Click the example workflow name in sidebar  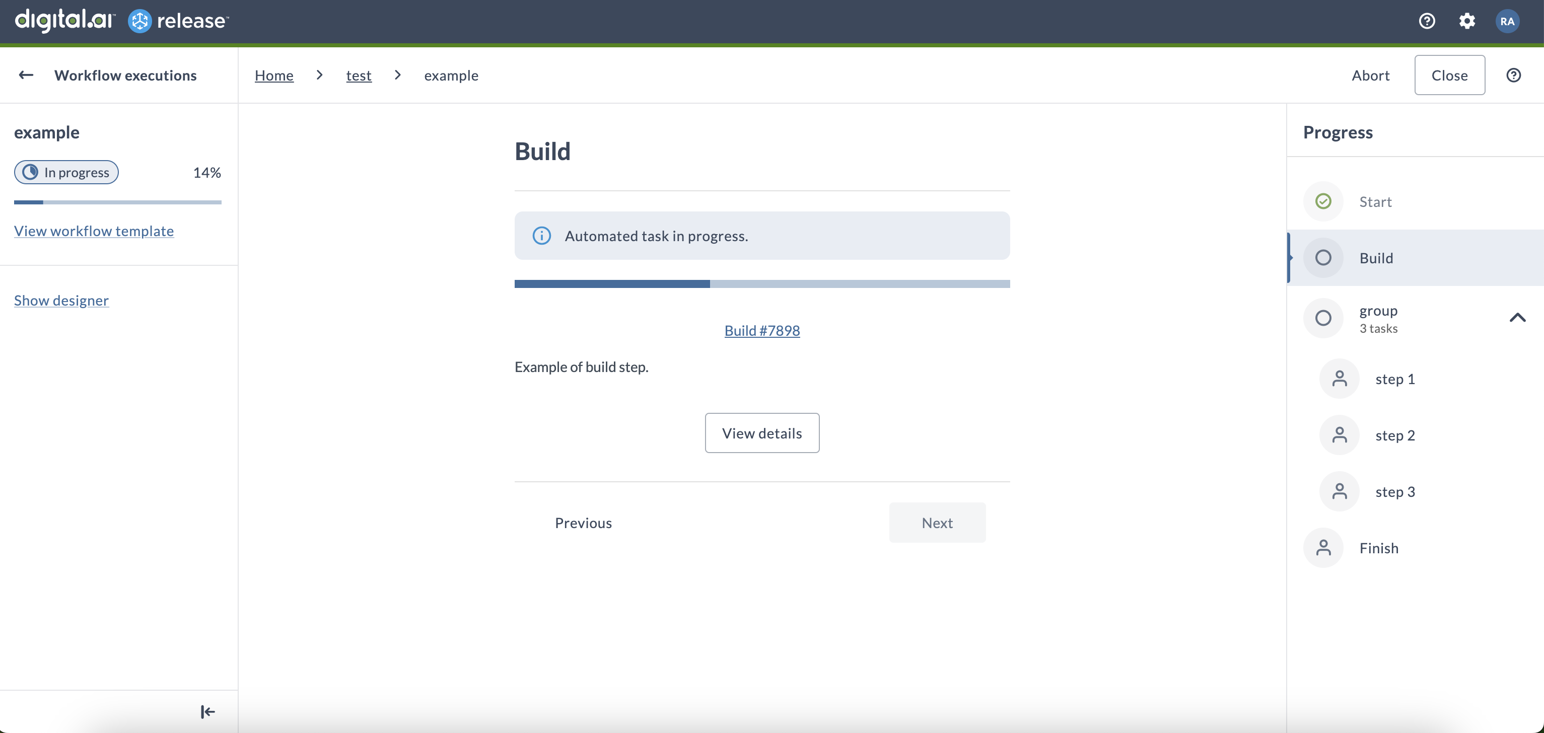[47, 132]
